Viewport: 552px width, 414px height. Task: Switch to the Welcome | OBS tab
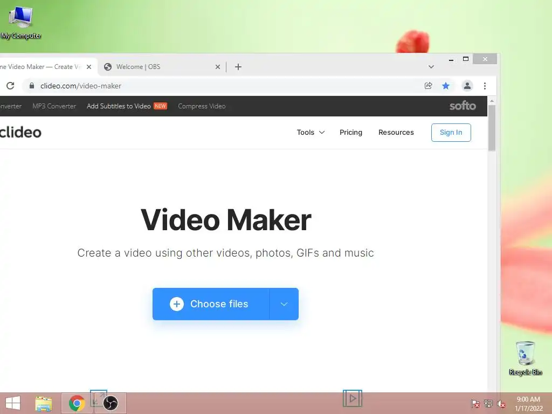pyautogui.click(x=163, y=67)
